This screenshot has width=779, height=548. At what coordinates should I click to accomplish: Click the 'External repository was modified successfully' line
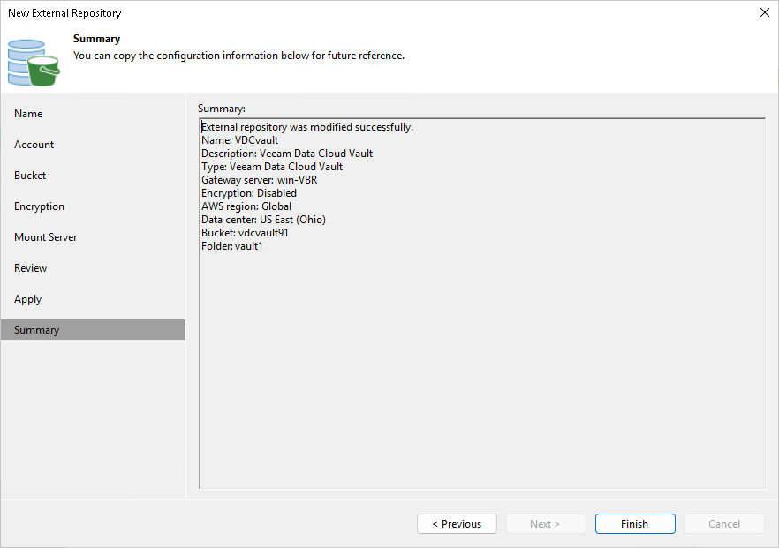[307, 127]
